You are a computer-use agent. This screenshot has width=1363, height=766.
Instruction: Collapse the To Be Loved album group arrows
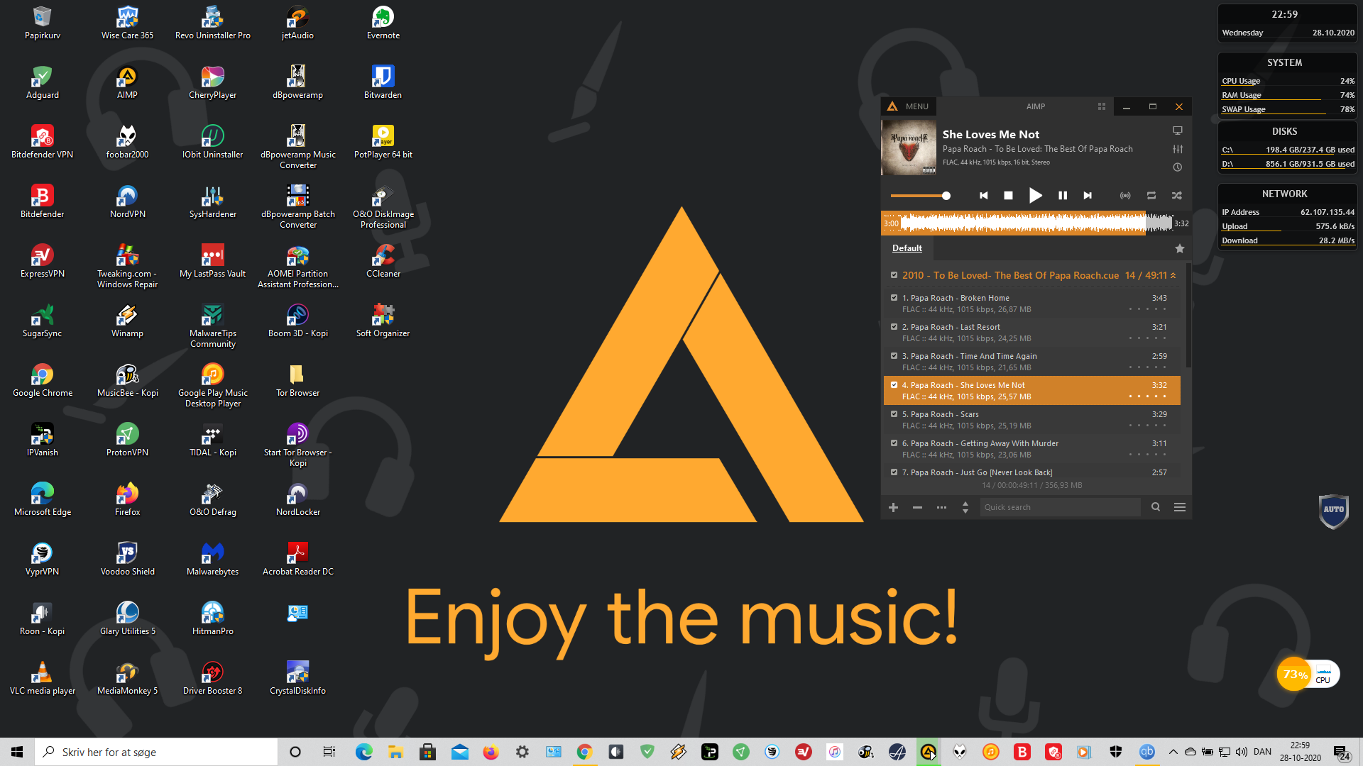click(1173, 275)
